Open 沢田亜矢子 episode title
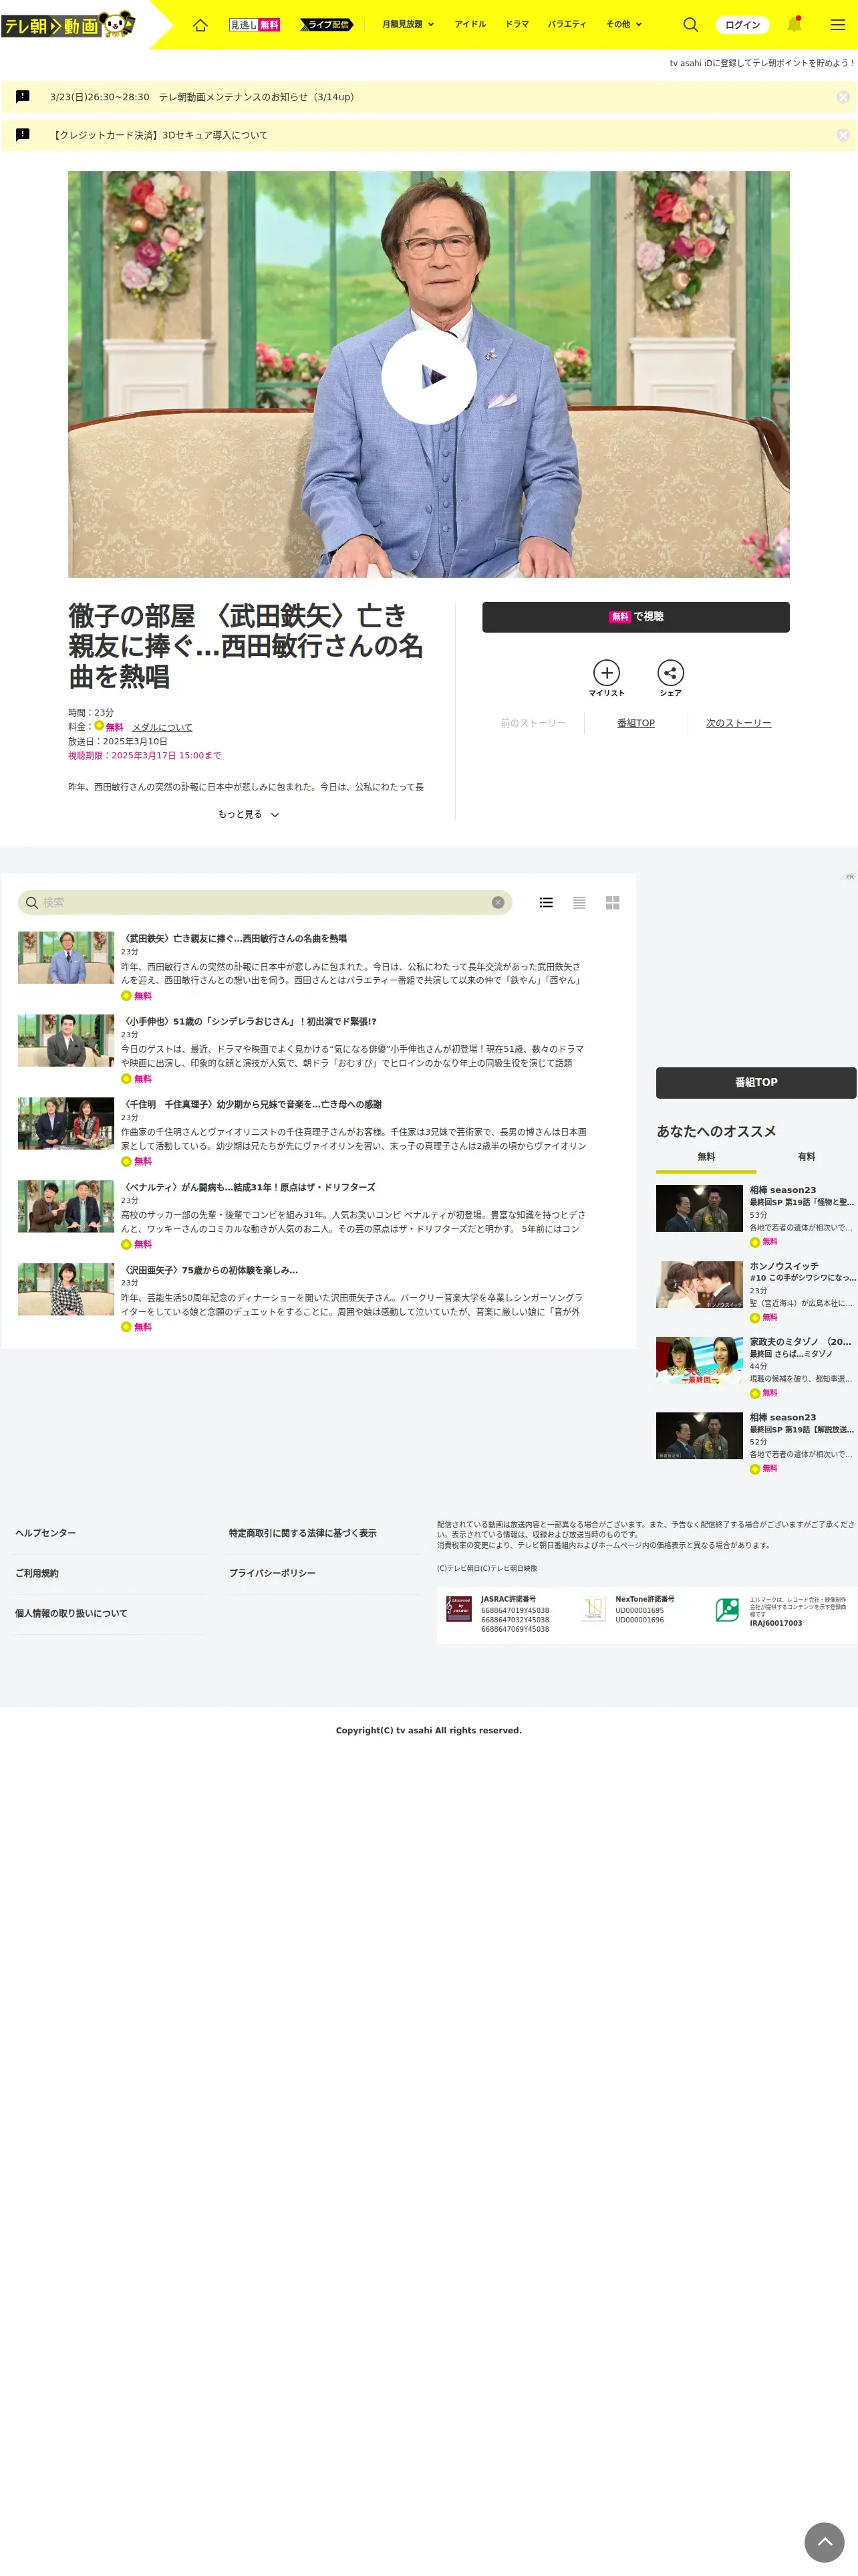858x2576 pixels. pos(208,1270)
